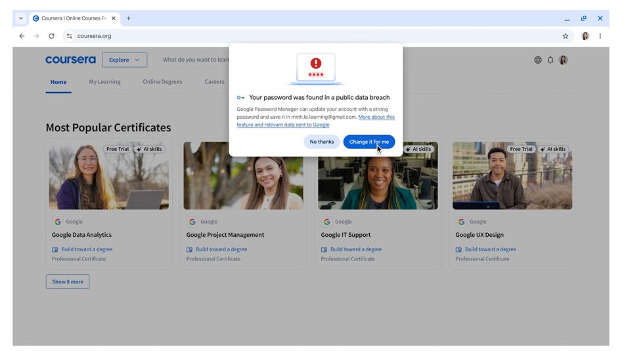Click Free Trial badge on UX Design card
Viewport: 624px width, 351px height.
[521, 149]
